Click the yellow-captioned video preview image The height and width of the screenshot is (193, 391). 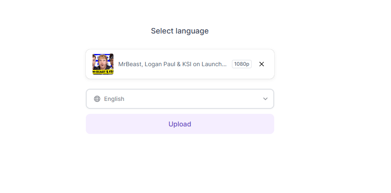coord(103,64)
